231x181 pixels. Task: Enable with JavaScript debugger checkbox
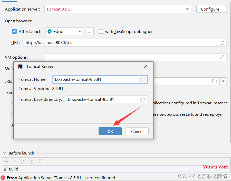[x=101, y=31]
